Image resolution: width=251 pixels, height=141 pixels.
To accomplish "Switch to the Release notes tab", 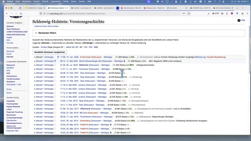I will 154,8.
